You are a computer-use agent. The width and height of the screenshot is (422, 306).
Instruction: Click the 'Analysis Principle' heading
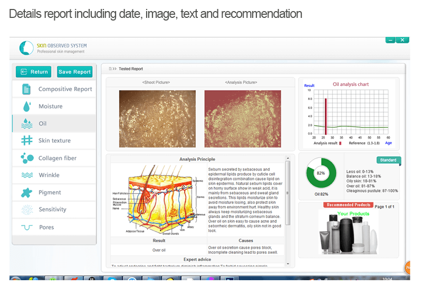(x=197, y=159)
